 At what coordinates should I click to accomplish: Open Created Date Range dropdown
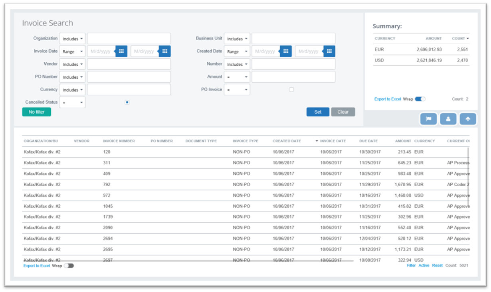pos(237,51)
